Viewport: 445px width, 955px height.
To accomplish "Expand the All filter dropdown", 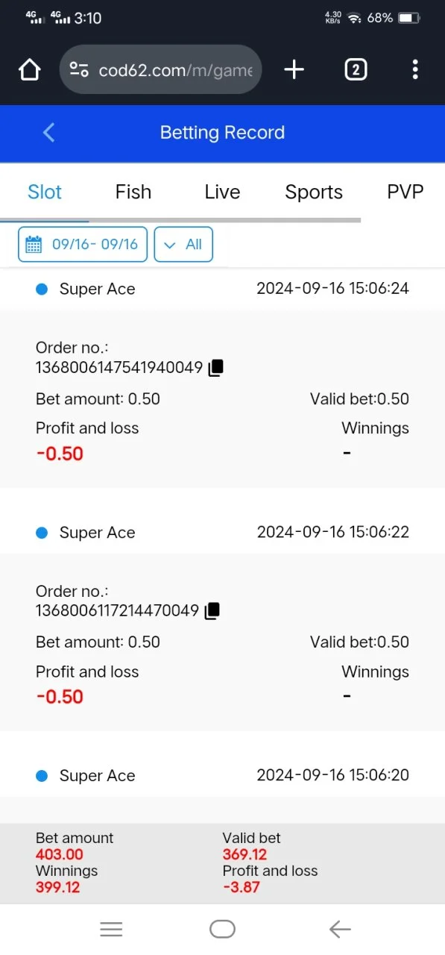I will pyautogui.click(x=183, y=245).
